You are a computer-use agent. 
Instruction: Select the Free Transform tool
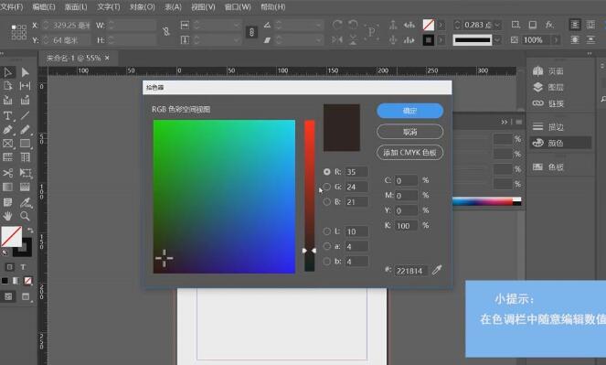tap(25, 173)
